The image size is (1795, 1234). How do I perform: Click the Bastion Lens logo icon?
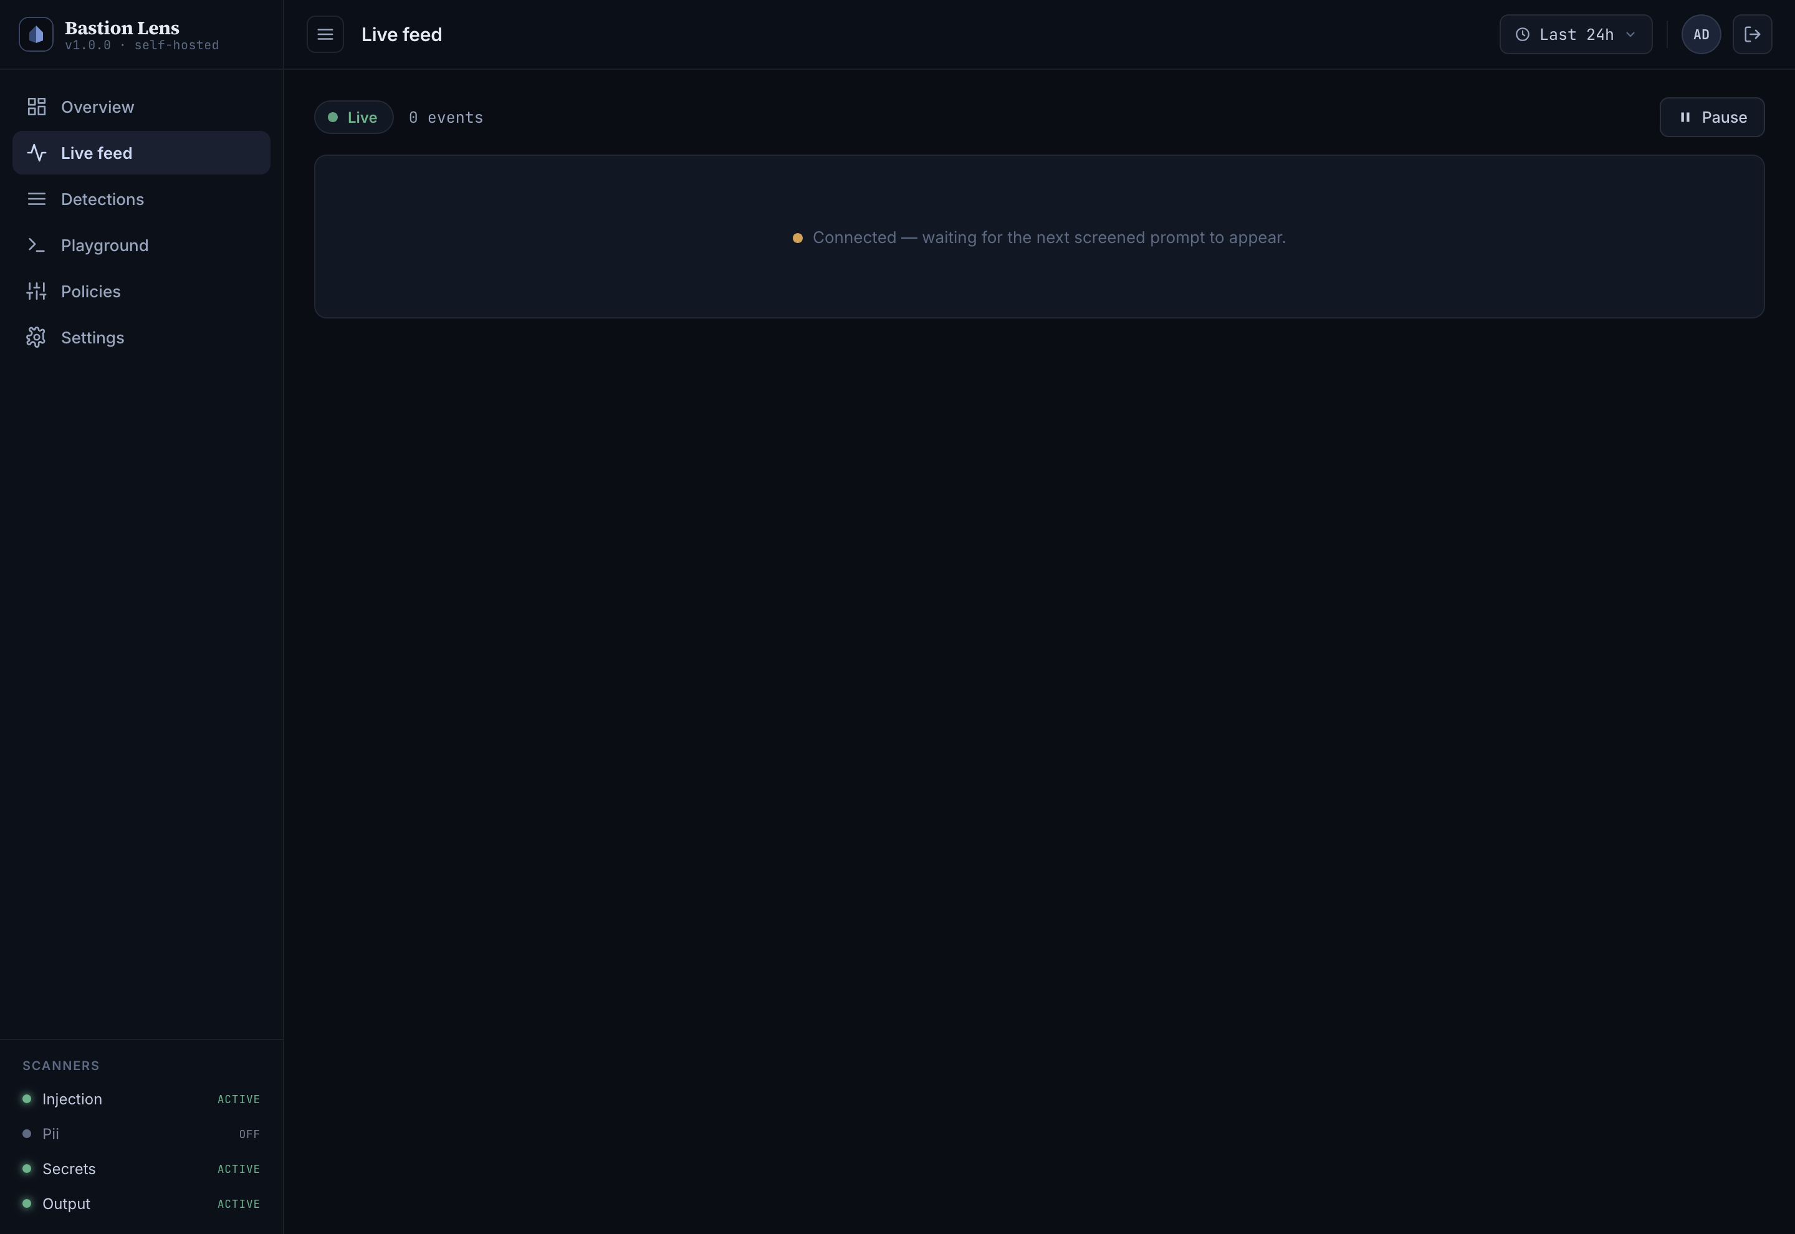(36, 35)
